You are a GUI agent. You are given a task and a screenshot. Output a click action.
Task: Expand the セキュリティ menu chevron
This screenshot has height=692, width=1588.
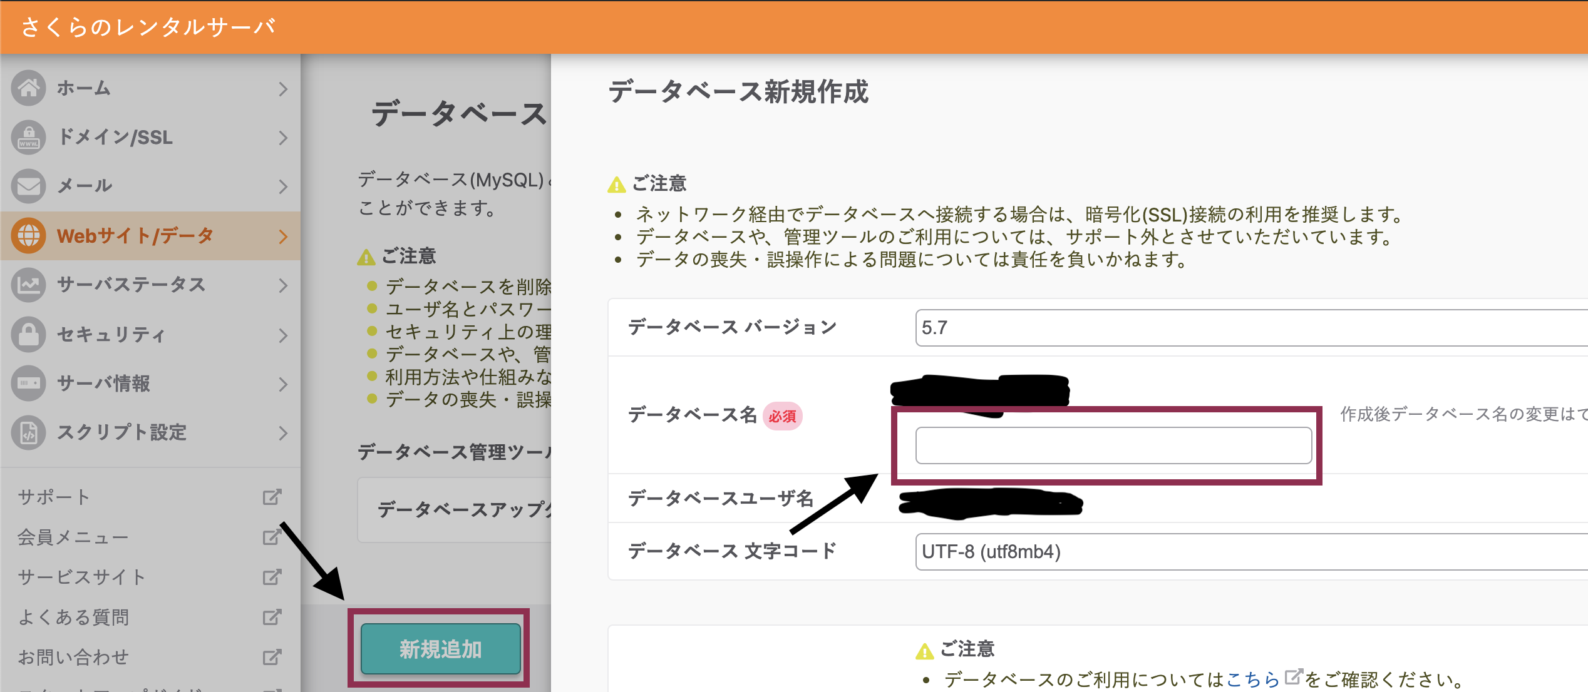pos(283,335)
